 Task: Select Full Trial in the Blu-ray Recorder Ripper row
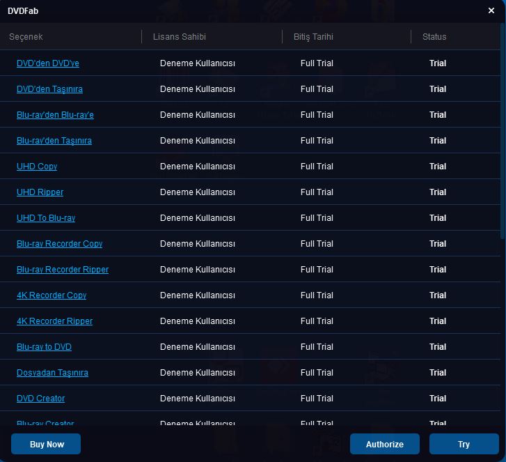click(x=317, y=270)
